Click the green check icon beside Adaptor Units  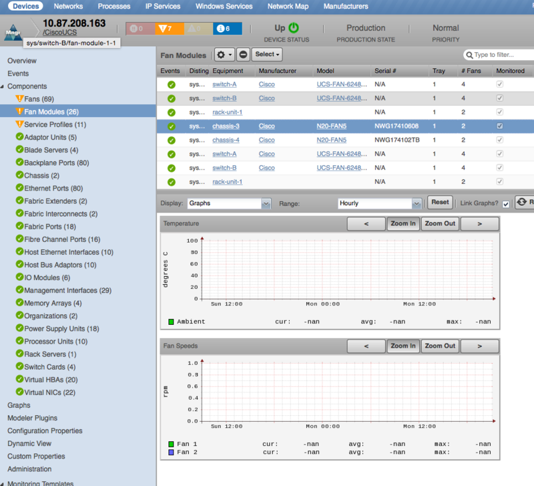pos(19,137)
